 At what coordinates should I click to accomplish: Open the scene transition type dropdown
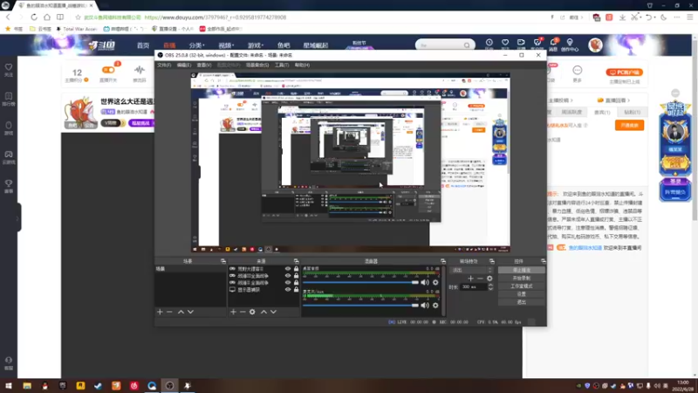pos(471,270)
